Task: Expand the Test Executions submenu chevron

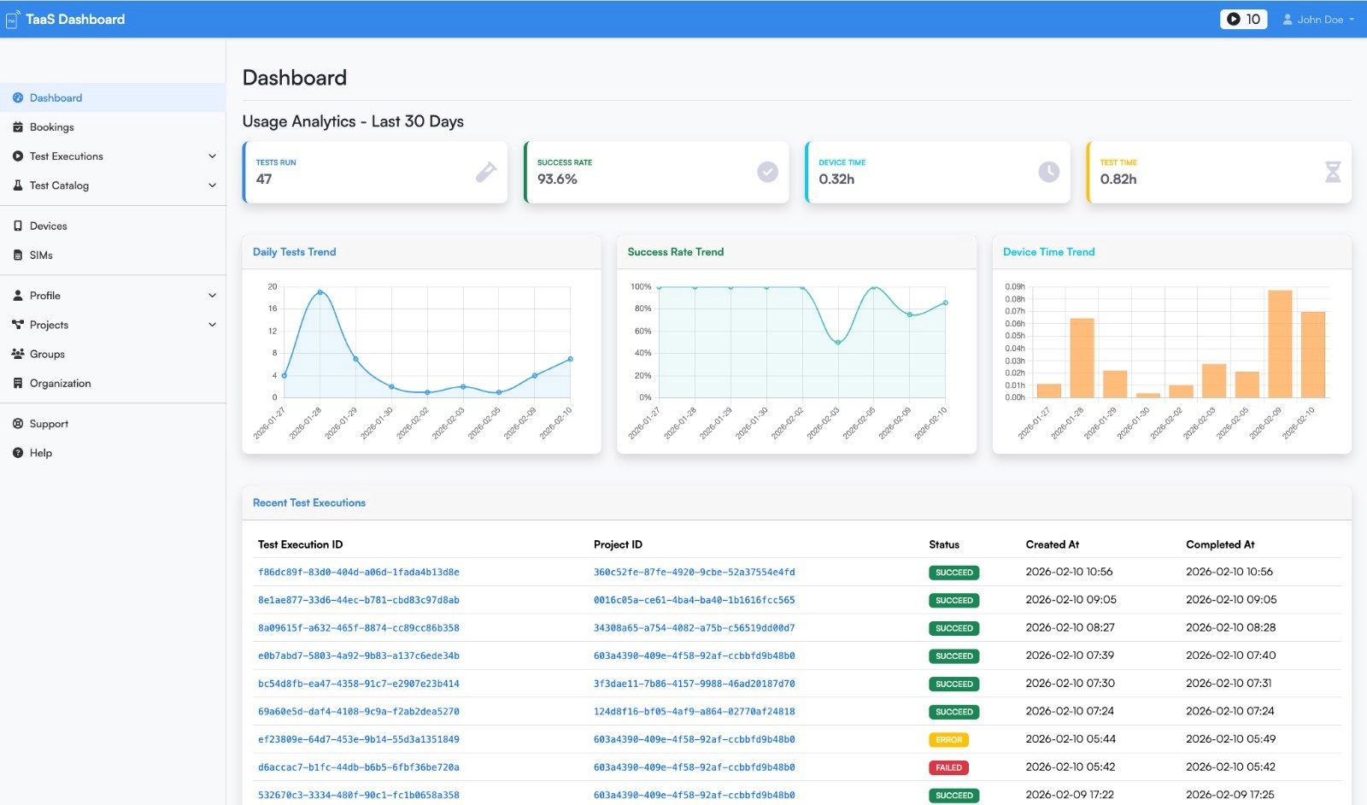Action: (212, 156)
